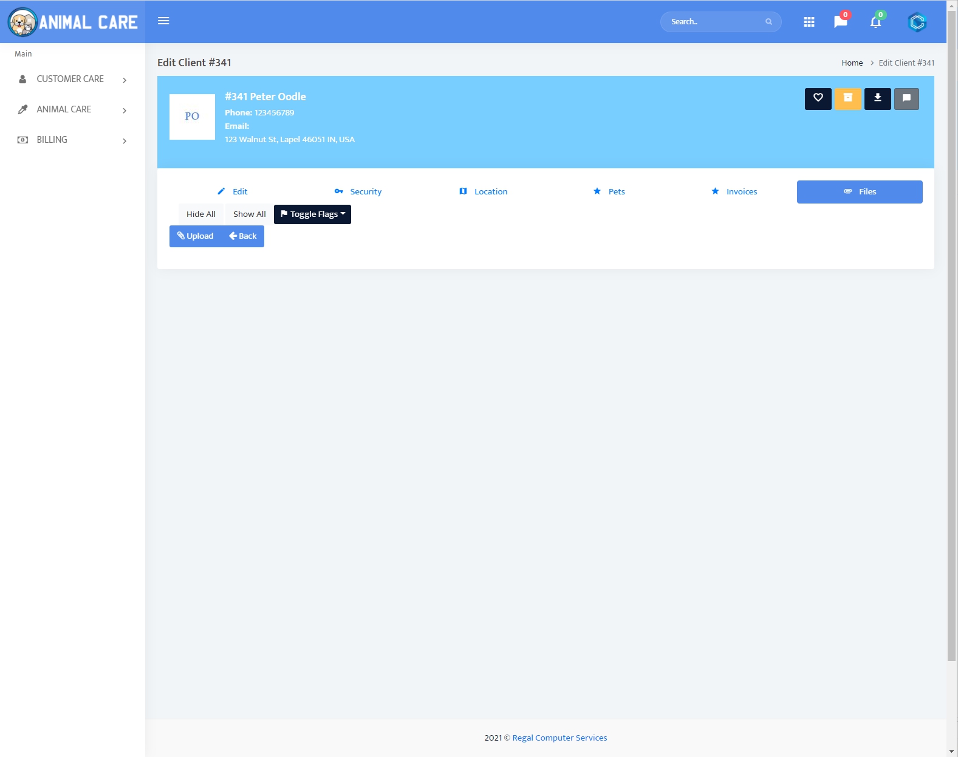This screenshot has height=757, width=958.
Task: Switch to the Security tab
Action: coord(358,191)
